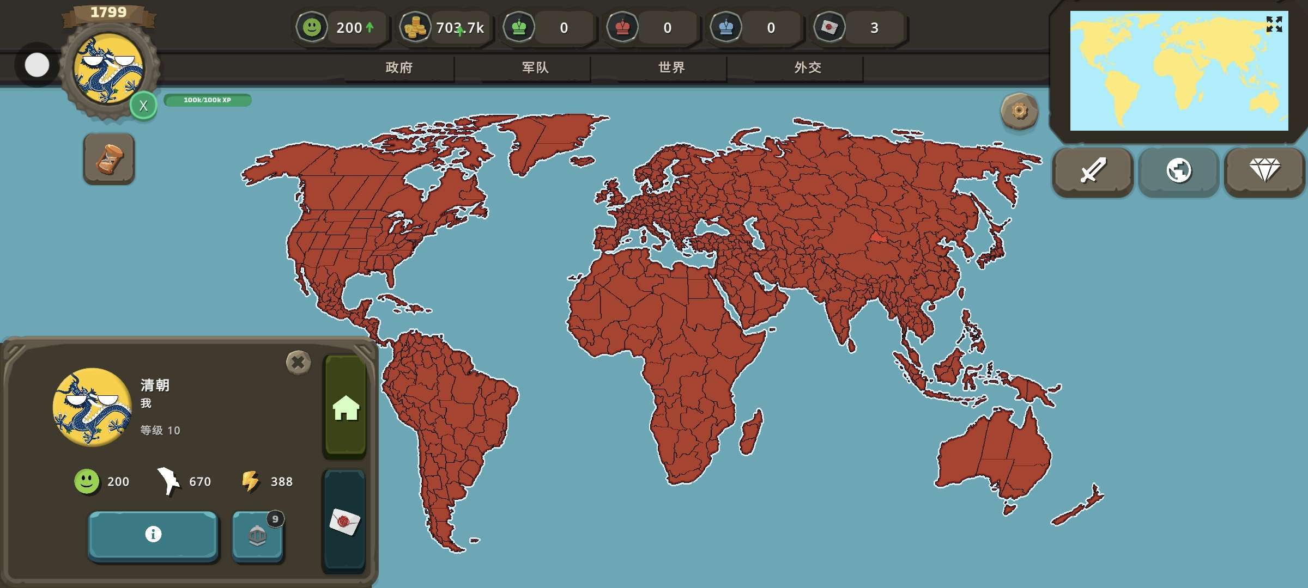Image resolution: width=1308 pixels, height=588 pixels.
Task: Open the 政府 menu tab
Action: pos(399,68)
